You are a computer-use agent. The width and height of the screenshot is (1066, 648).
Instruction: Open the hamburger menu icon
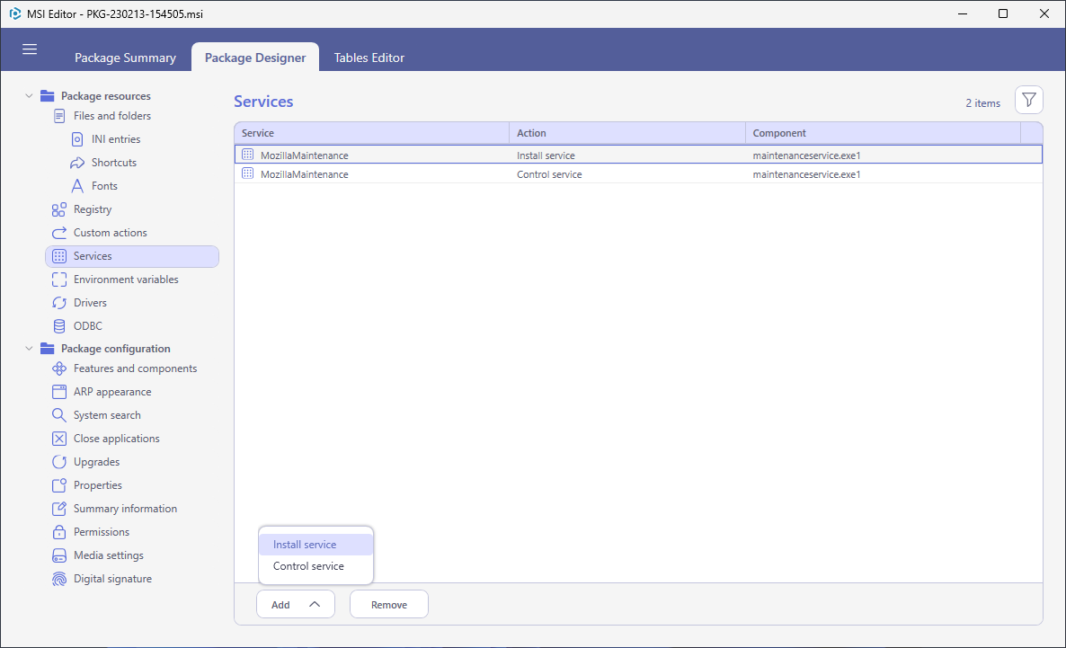point(30,49)
